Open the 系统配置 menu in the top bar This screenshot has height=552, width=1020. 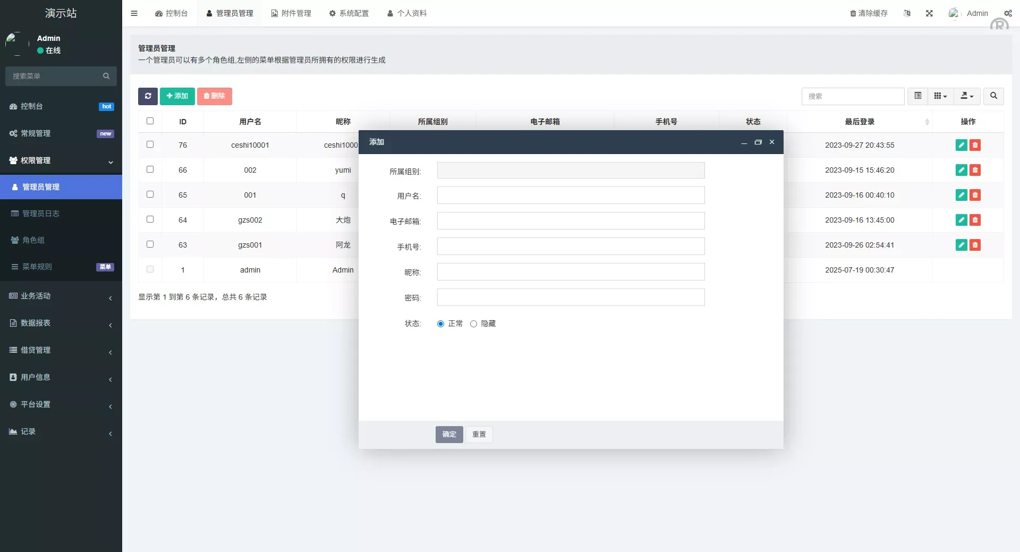click(x=349, y=13)
